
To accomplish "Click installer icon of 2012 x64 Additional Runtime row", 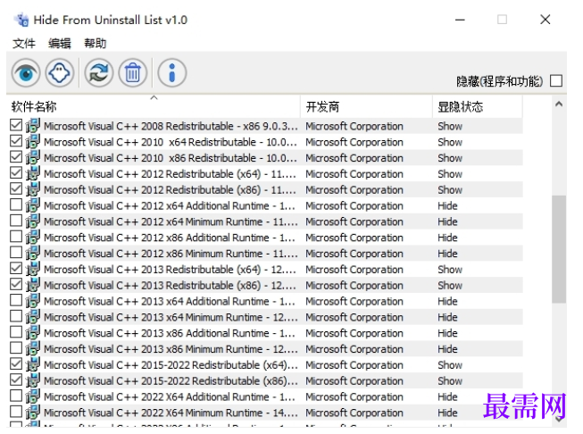I will [33, 205].
